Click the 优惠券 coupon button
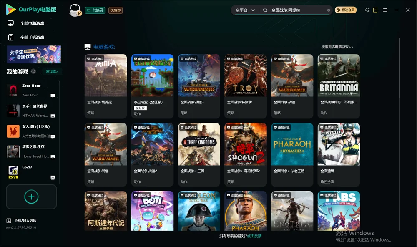Screen dimensions: 417x247 [116, 10]
